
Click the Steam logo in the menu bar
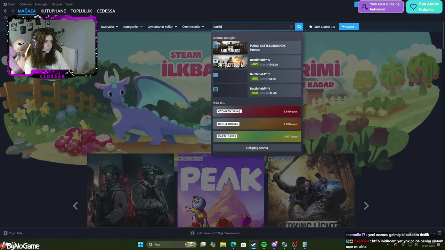(x=5, y=5)
